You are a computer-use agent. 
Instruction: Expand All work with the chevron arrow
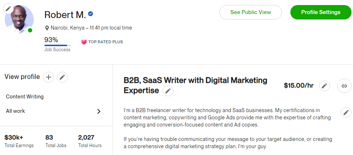click(x=98, y=111)
